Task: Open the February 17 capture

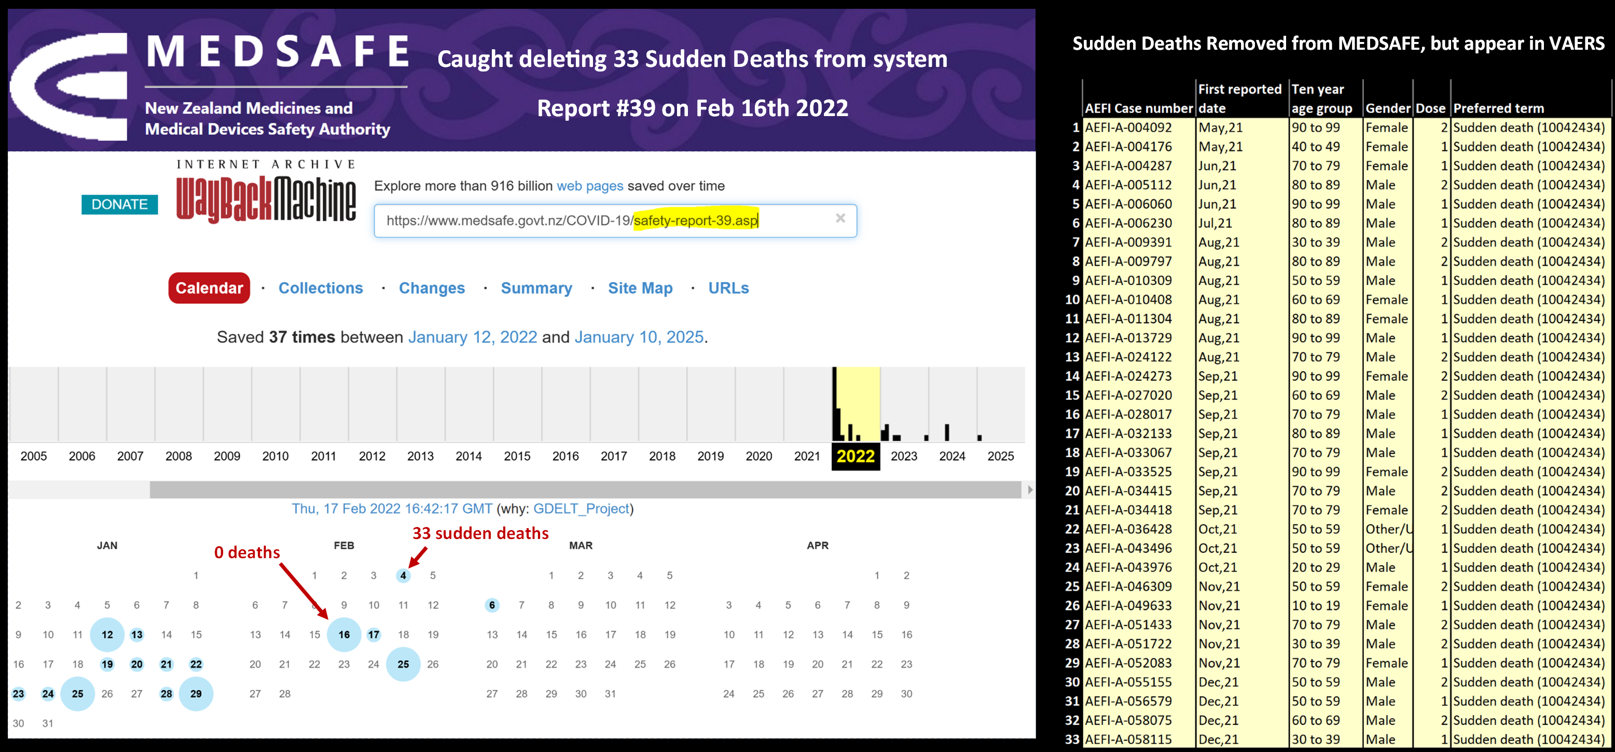Action: [x=374, y=634]
